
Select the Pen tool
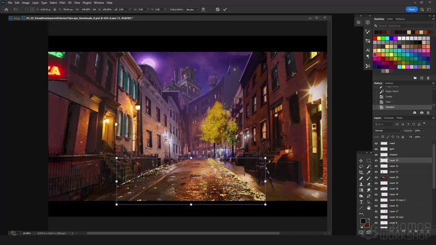[x=369, y=196]
